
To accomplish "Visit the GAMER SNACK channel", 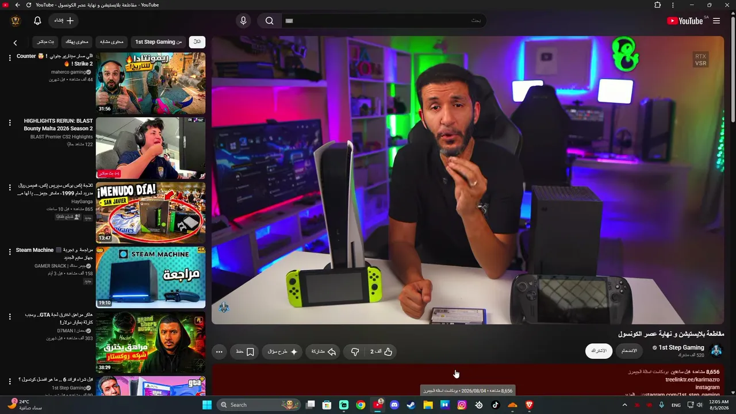I will [x=60, y=266].
